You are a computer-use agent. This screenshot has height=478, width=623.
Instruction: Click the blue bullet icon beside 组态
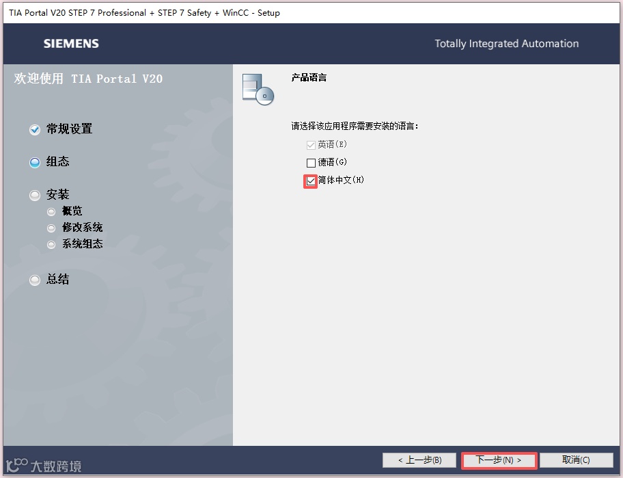pos(35,162)
